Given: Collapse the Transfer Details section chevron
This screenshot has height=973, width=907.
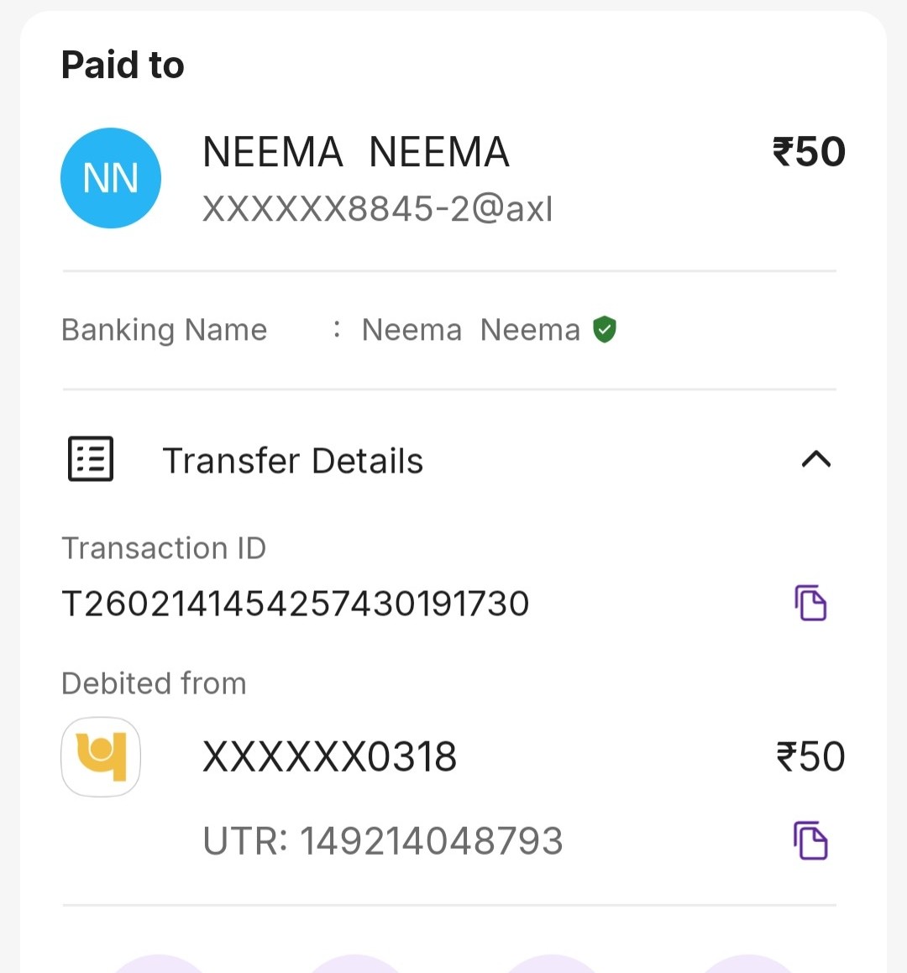Looking at the screenshot, I should [815, 459].
